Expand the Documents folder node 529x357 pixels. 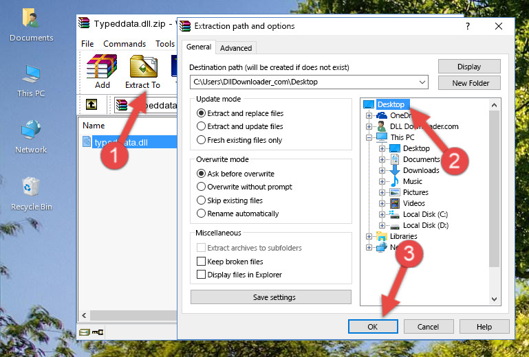[x=382, y=160]
